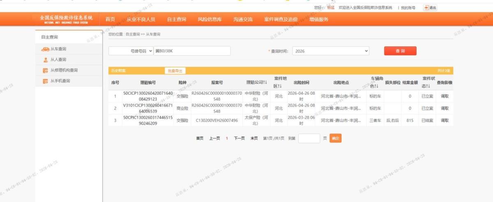Click the icon beside 从修理机构查询
The image size is (493, 202).
(46, 70)
